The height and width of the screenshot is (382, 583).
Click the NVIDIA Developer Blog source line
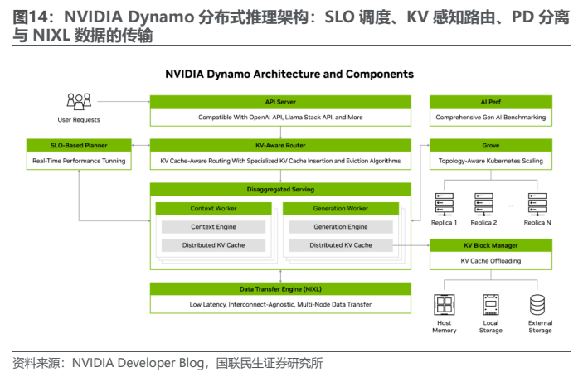click(x=168, y=363)
